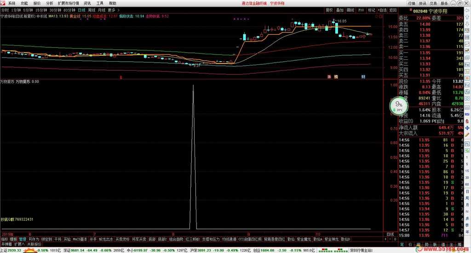Switch to 60分钟 chart period

[x=69, y=10]
